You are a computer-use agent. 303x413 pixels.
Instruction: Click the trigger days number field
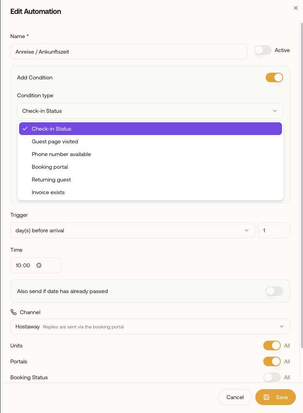(274, 230)
